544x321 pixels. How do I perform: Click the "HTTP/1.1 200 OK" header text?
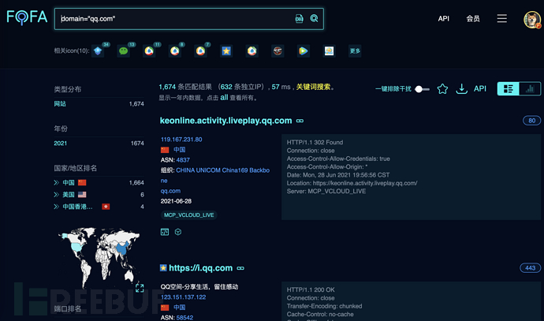point(311,289)
